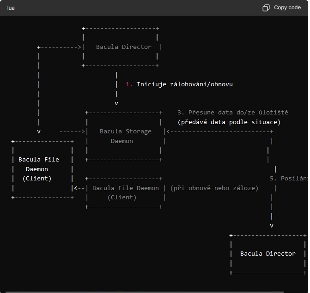Click the down arrowhead above the bottom Director box

[272, 226]
